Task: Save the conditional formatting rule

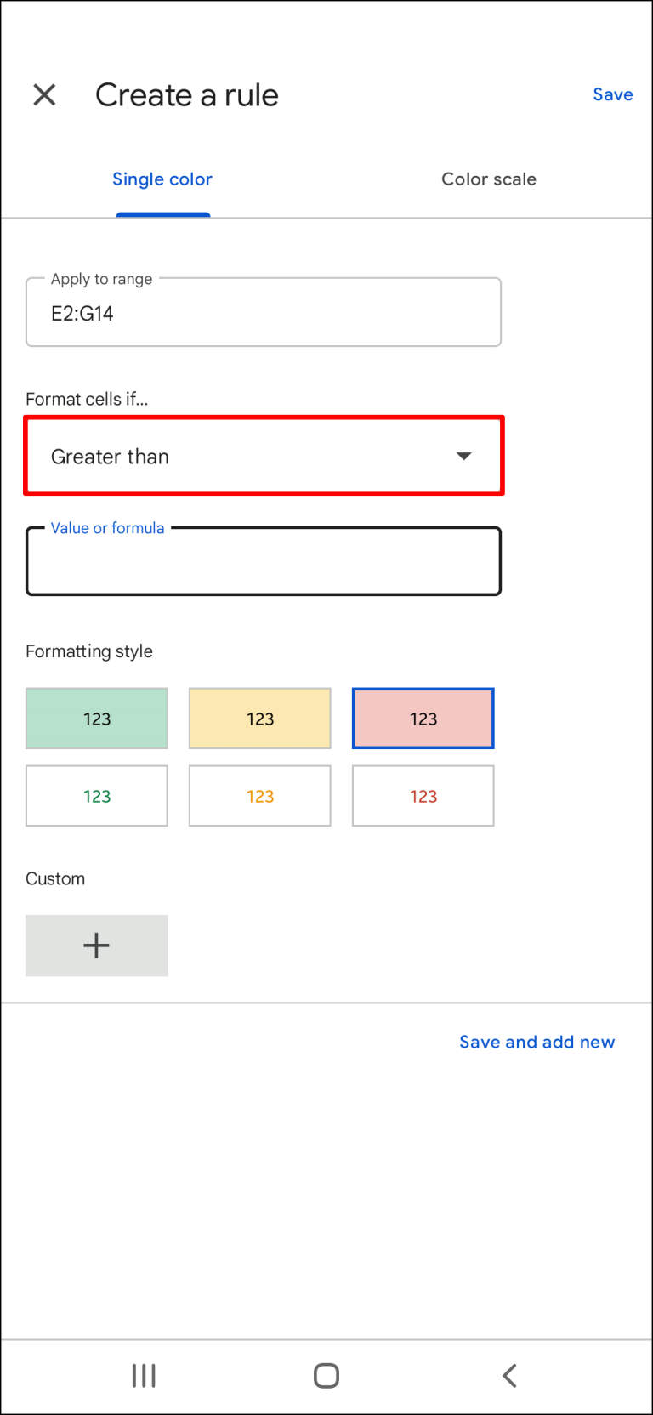Action: tap(612, 94)
